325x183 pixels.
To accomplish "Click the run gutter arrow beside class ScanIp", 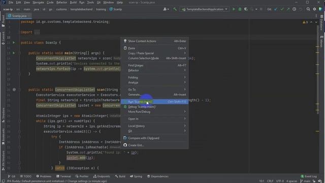I will [14, 43].
